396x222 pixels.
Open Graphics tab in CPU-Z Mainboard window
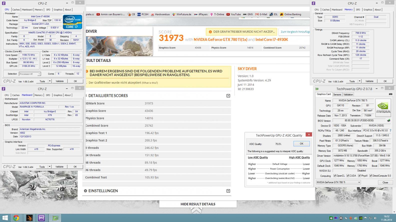pos(58,95)
